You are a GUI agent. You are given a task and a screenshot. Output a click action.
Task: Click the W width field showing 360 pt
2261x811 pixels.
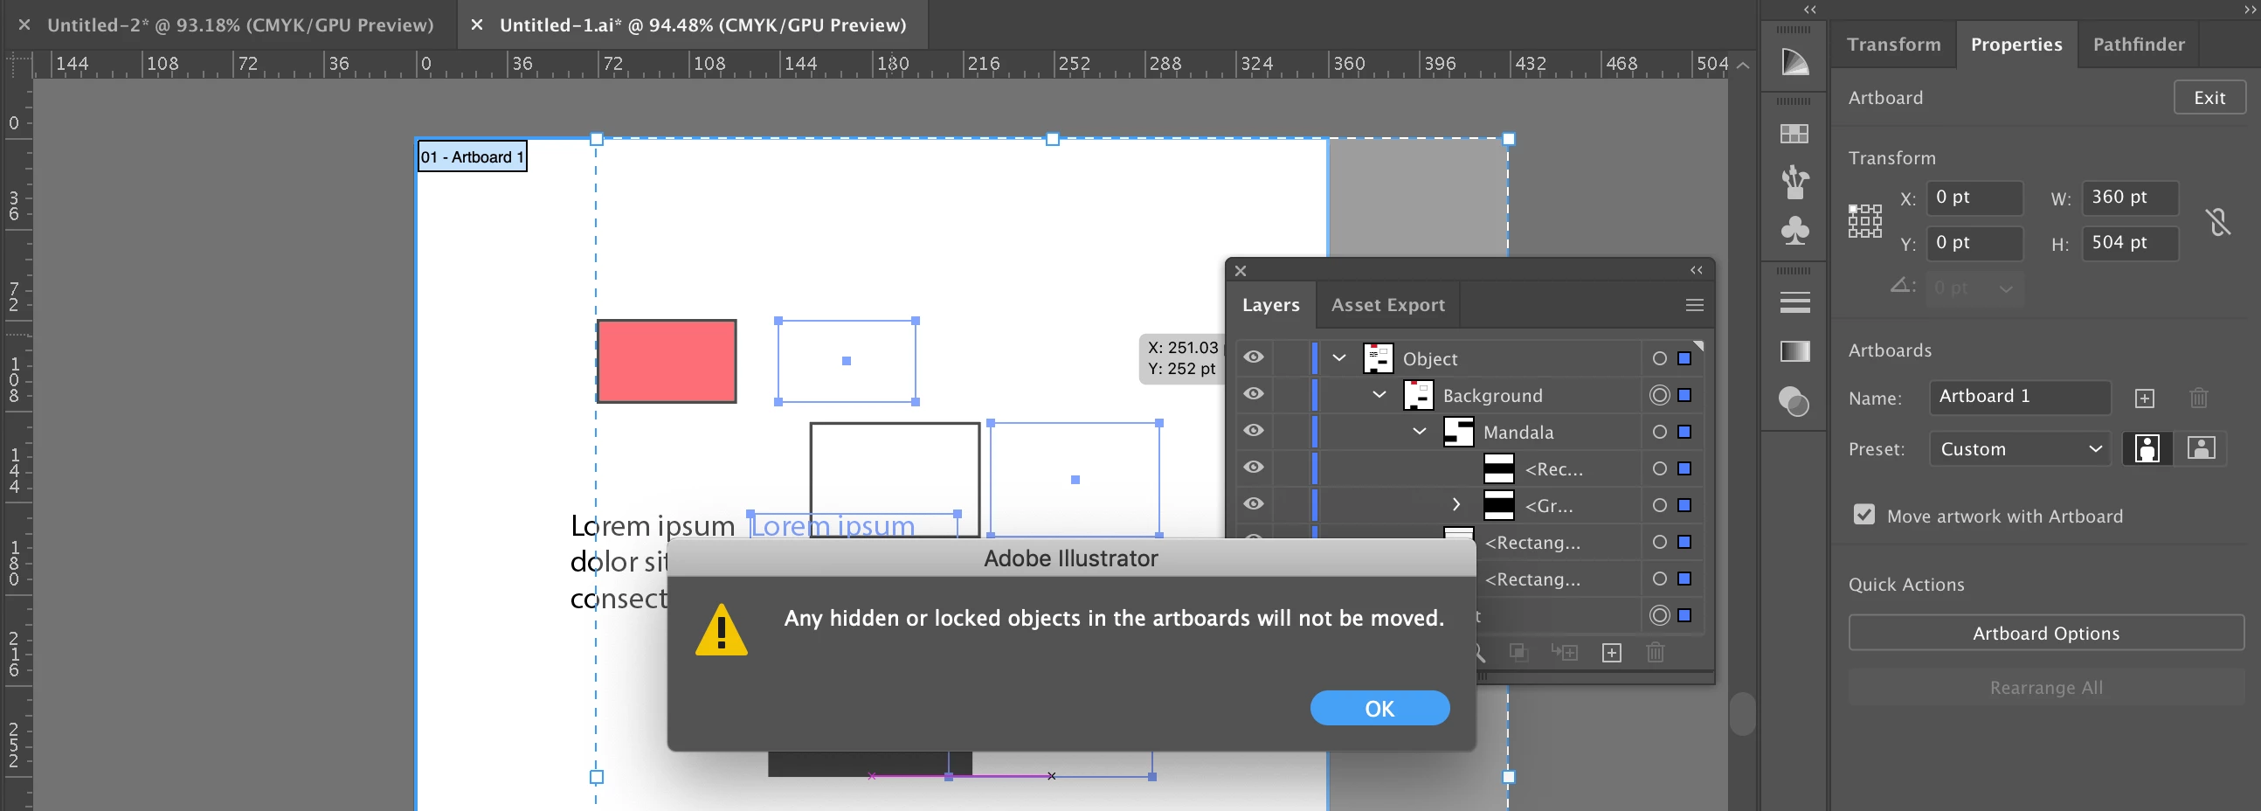tap(2130, 198)
